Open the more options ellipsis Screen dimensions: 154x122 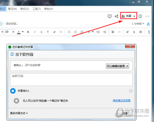pos(147,16)
